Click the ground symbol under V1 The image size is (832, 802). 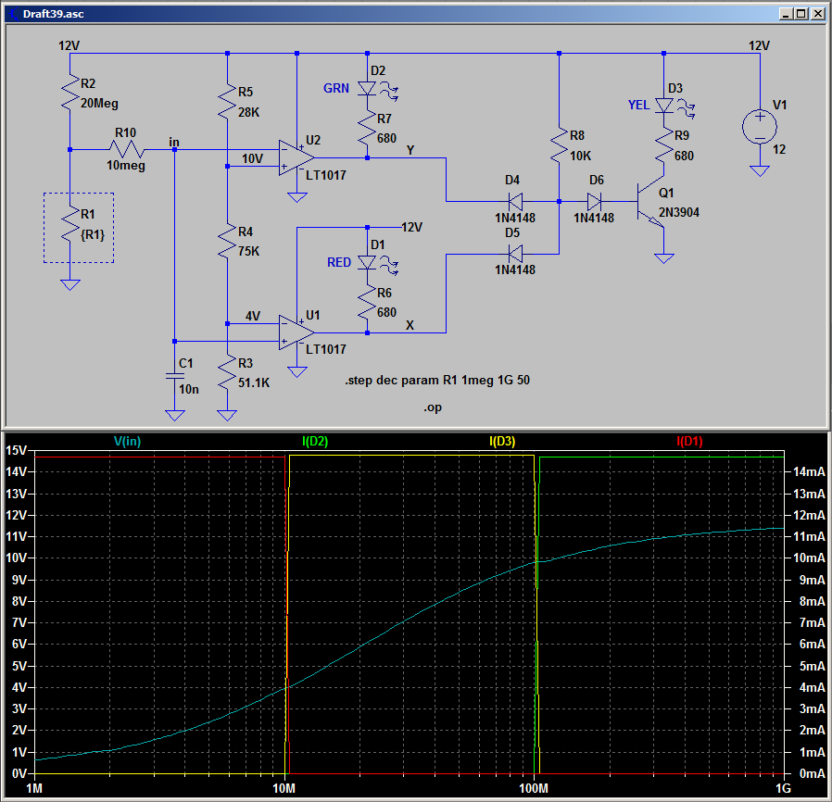click(x=760, y=170)
